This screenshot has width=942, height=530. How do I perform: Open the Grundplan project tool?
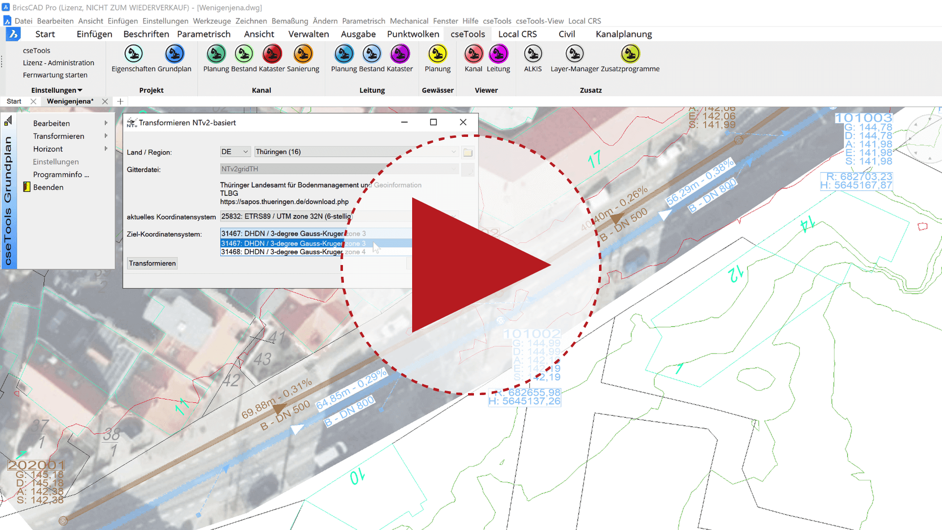tap(174, 54)
